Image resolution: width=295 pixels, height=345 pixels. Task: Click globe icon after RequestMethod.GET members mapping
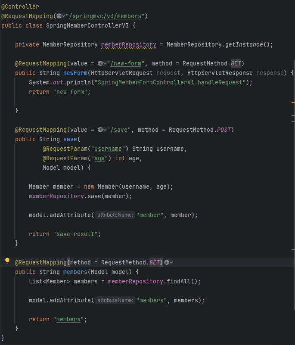pyautogui.click(x=167, y=262)
